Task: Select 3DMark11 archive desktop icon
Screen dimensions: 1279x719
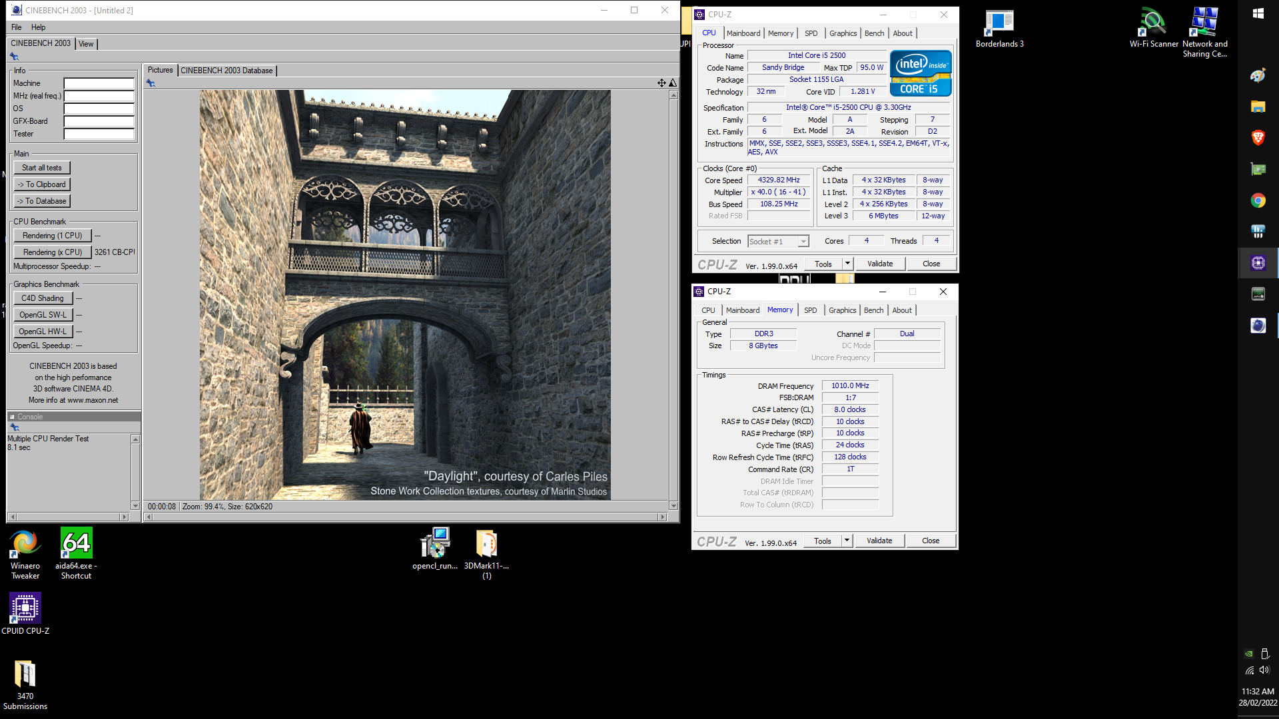Action: pos(486,555)
